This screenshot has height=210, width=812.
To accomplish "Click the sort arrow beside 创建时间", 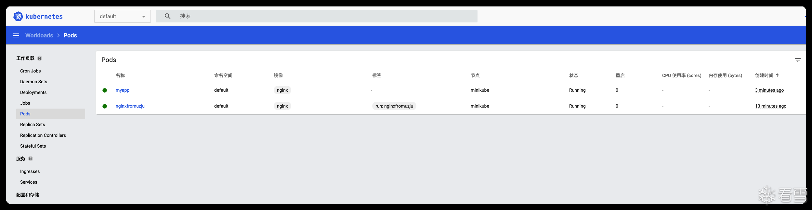I will (777, 75).
